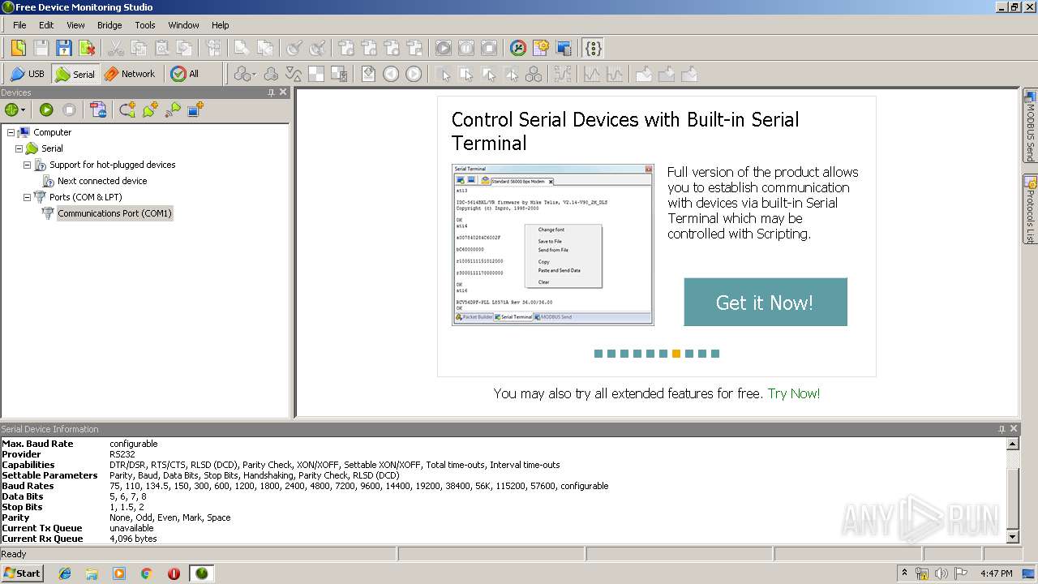Click the add serial connection icon with plus

point(150,109)
